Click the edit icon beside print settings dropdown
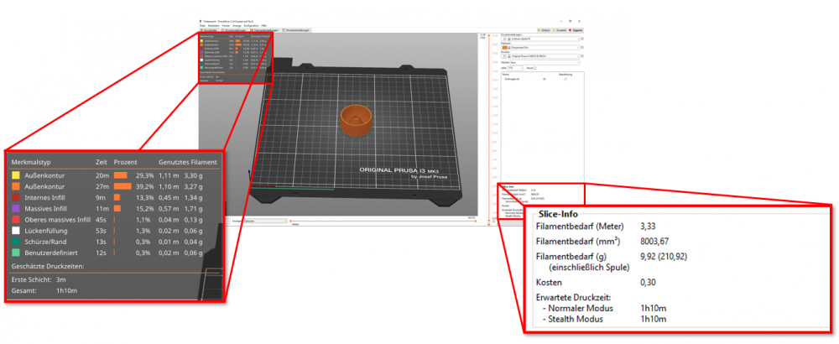 (x=582, y=39)
